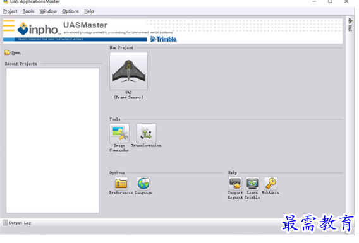This screenshot has width=359, height=243.
Task: Open the Project menu
Action: (x=10, y=11)
